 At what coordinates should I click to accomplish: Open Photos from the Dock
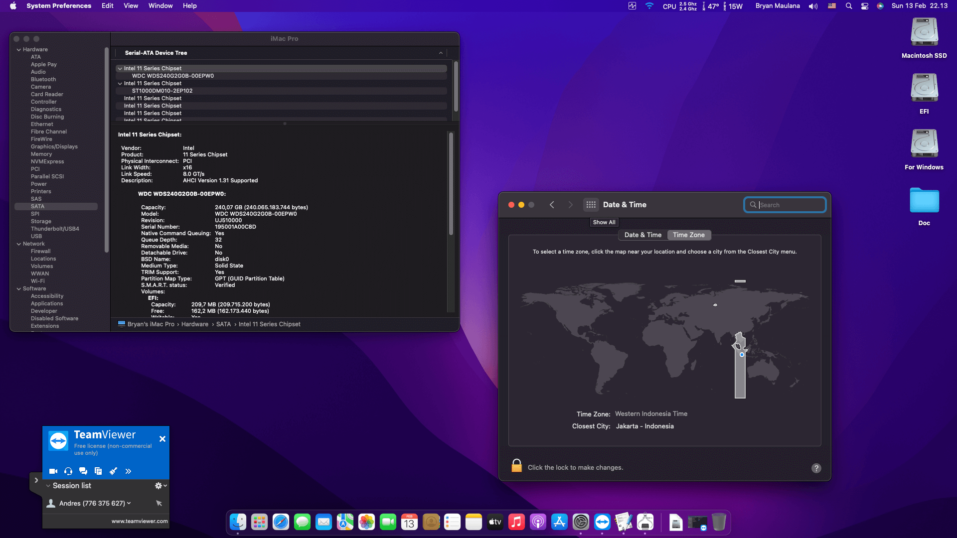366,522
